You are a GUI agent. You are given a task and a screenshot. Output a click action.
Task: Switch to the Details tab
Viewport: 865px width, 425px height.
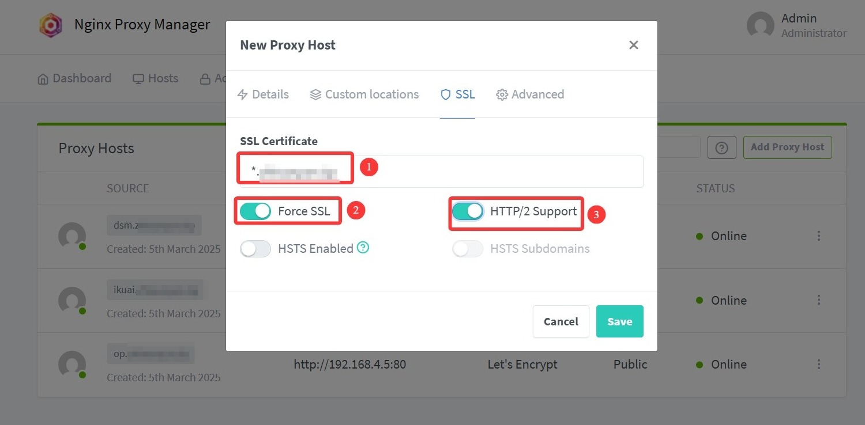pyautogui.click(x=264, y=94)
